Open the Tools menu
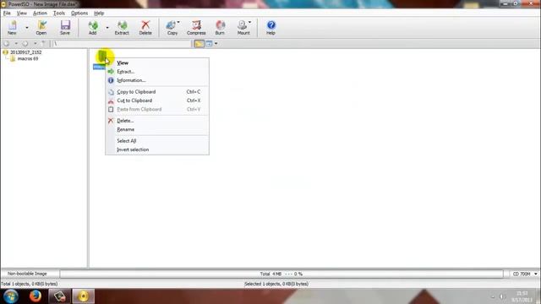 click(x=59, y=14)
